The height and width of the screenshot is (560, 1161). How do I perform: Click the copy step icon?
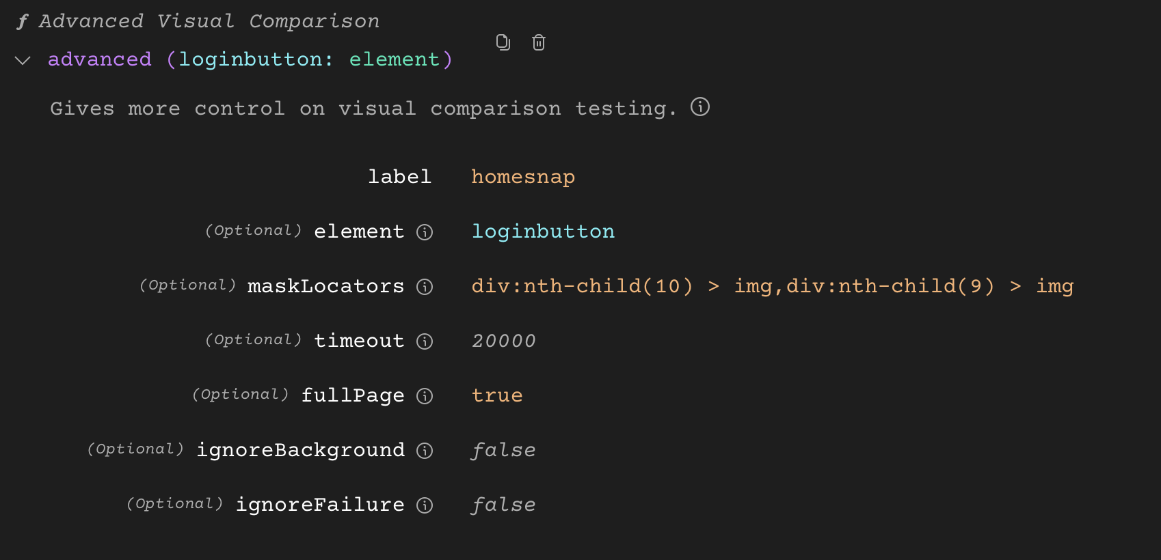click(503, 42)
